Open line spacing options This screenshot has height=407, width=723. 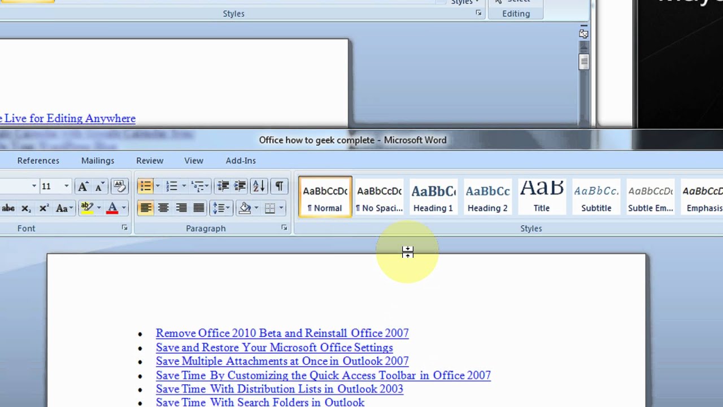221,208
